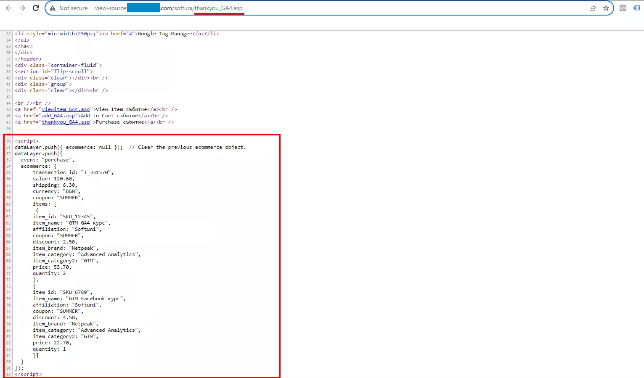Click the transaction_id line in the script
This screenshot has width=644, height=378.
click(x=73, y=172)
